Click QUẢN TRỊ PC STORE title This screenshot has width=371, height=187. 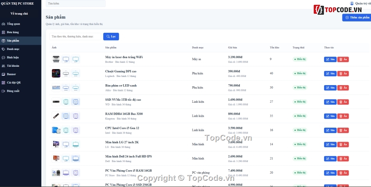pos(17,4)
